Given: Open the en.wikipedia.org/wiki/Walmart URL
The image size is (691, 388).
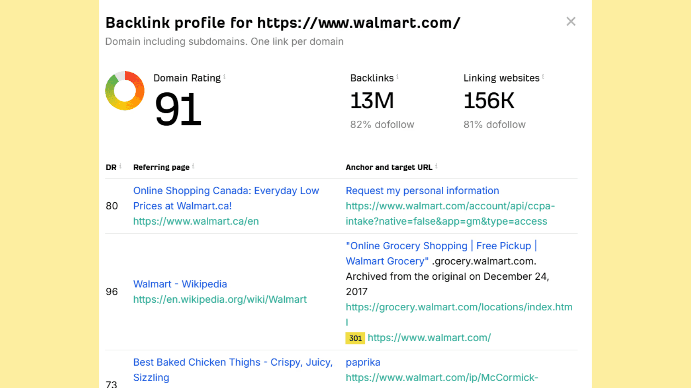Looking at the screenshot, I should 220,299.
